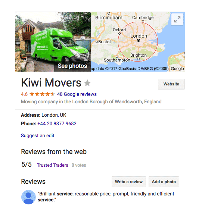
Task: Click the Add a photo button
Action: [164, 182]
